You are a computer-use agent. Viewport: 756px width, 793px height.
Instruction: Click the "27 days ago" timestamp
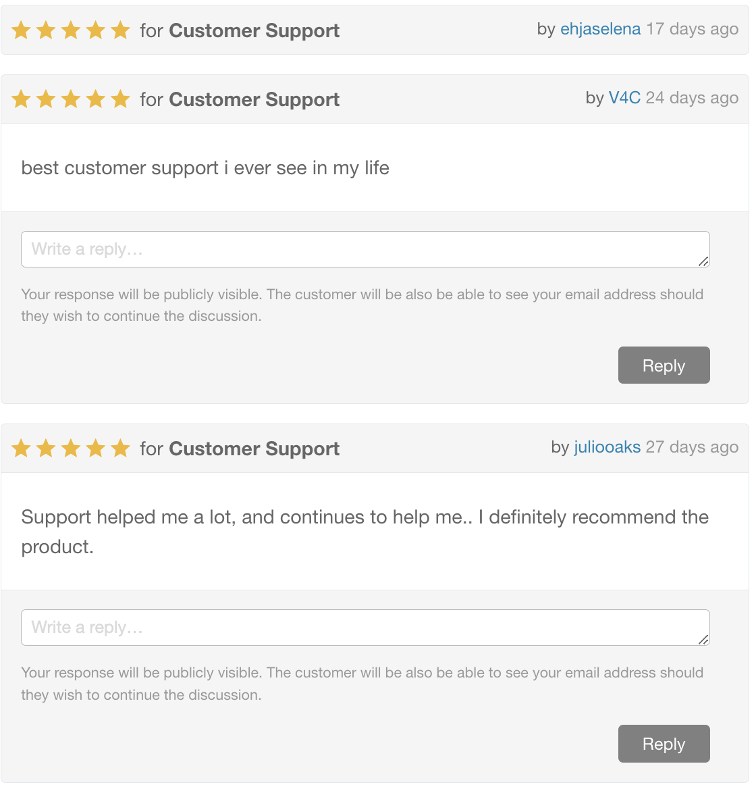[x=692, y=447]
